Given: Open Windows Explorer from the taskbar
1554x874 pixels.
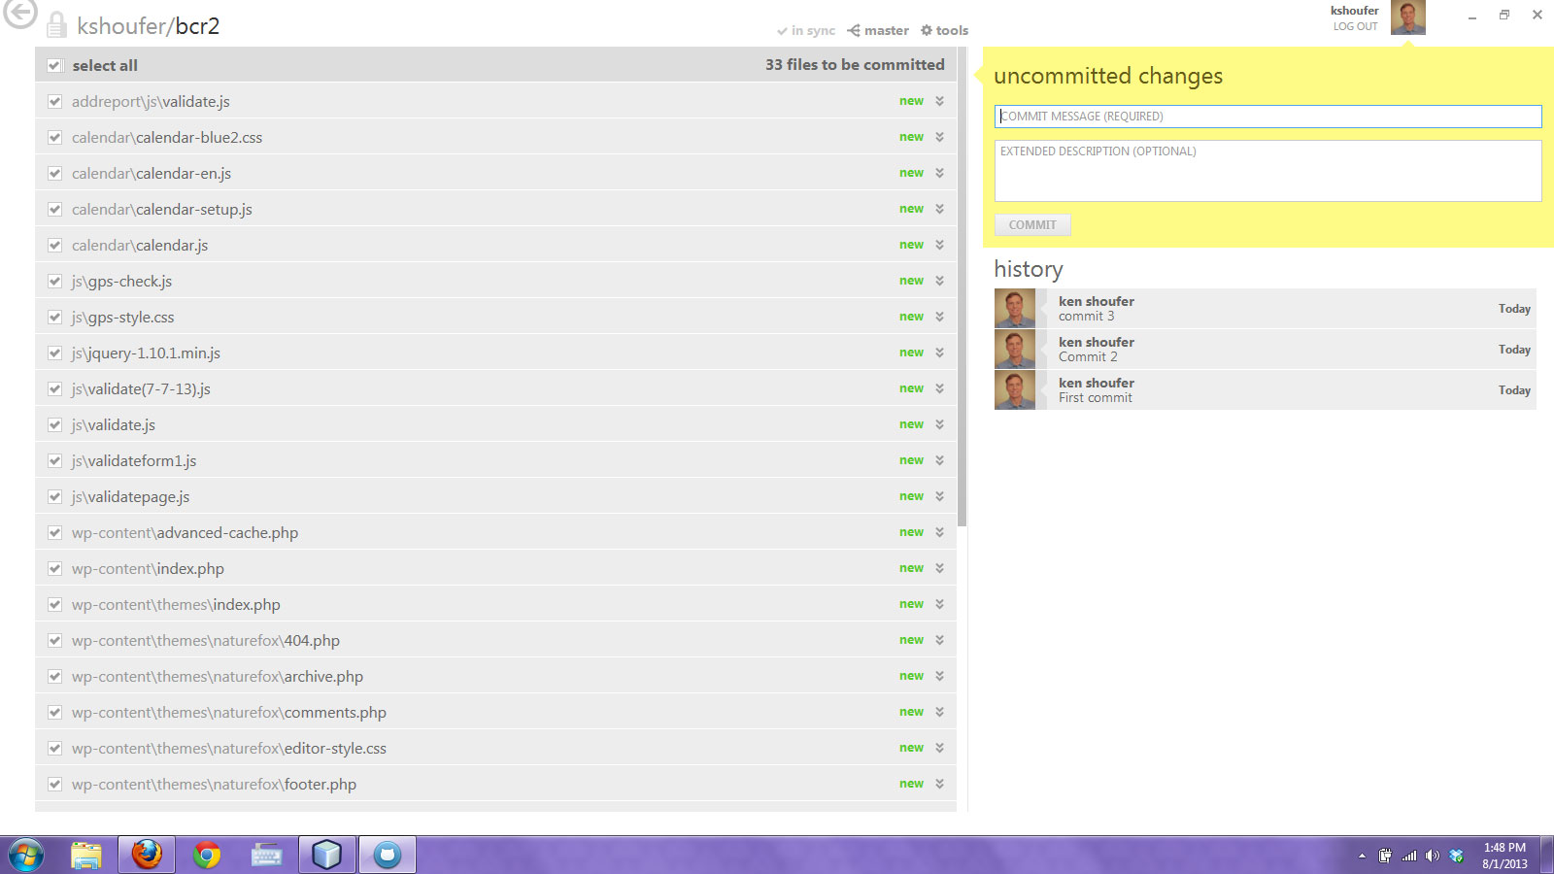Looking at the screenshot, I should (86, 855).
